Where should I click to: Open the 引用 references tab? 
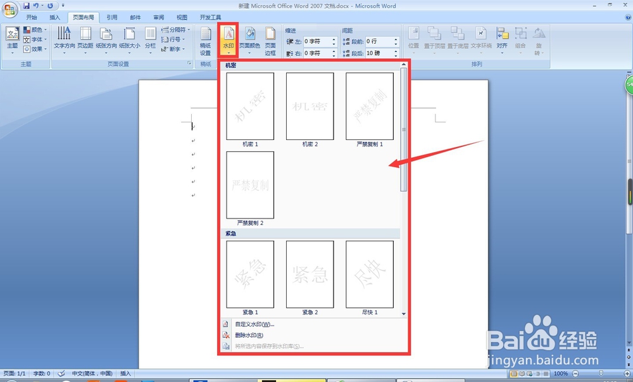[112, 17]
